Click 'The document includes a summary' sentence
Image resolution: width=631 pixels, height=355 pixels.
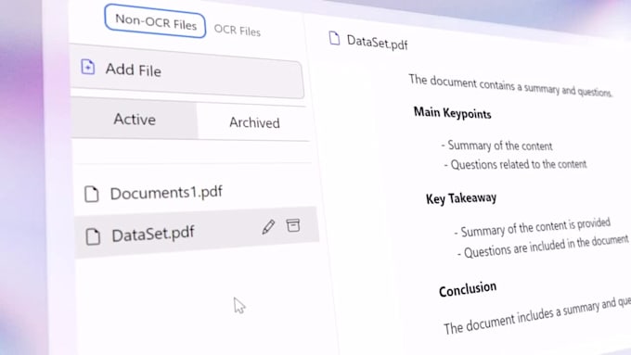537,316
